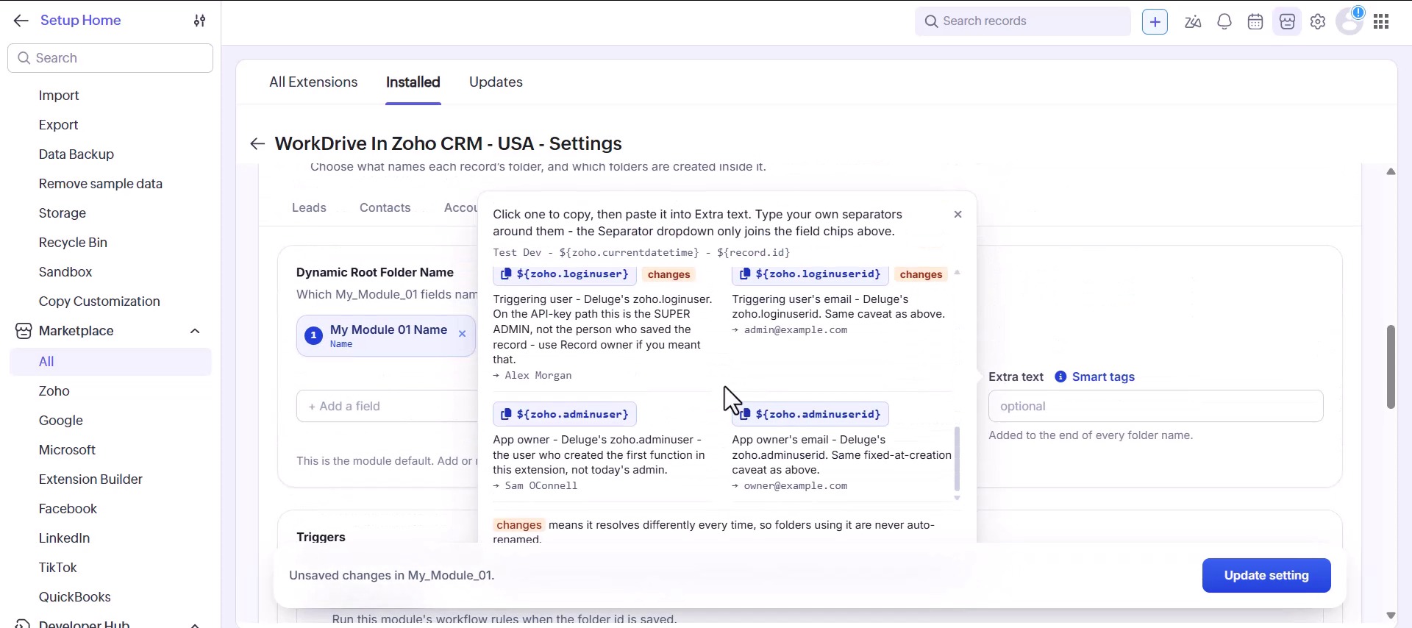The image size is (1412, 628).
Task: Focus the Search records box
Action: point(1022,21)
